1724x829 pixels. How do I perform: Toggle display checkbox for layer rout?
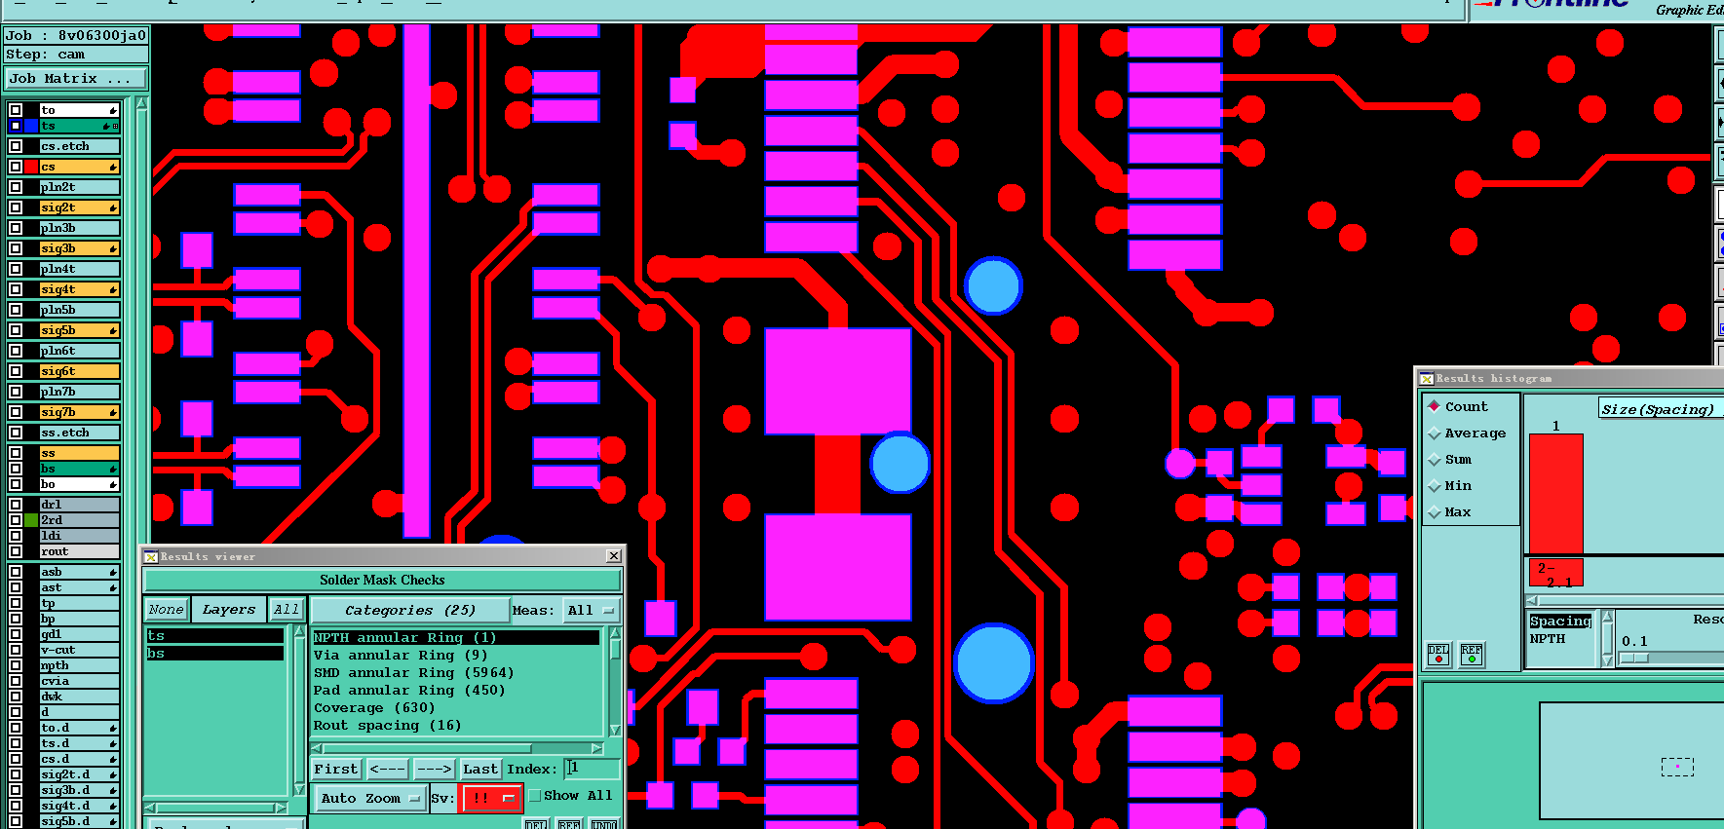click(16, 551)
